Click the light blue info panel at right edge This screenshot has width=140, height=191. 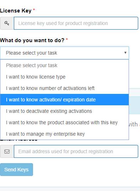tap(134, 105)
